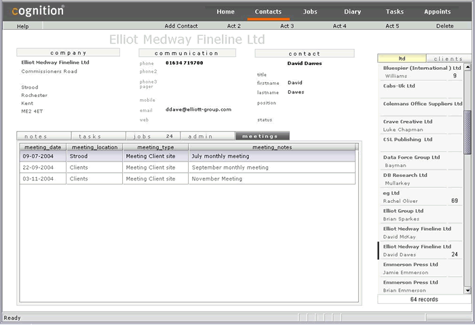Select Bluespier (International) Ltd in list
This screenshot has height=325, width=475.
(421, 72)
